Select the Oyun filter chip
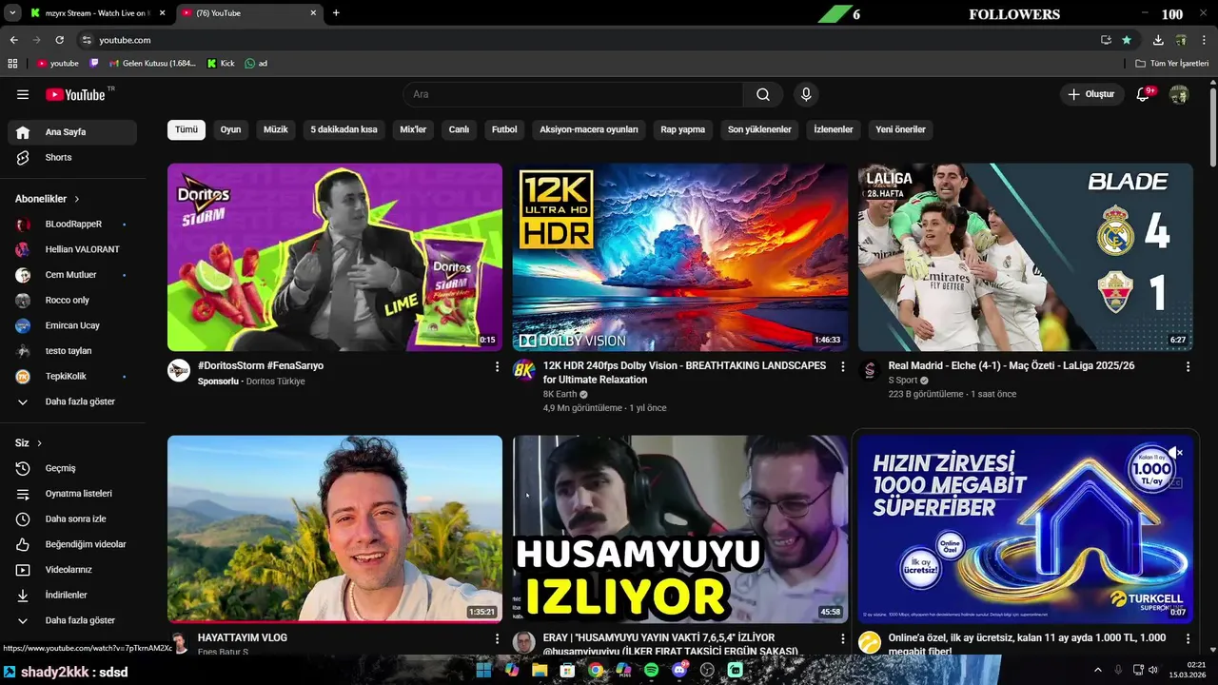This screenshot has width=1218, height=685. pyautogui.click(x=231, y=129)
